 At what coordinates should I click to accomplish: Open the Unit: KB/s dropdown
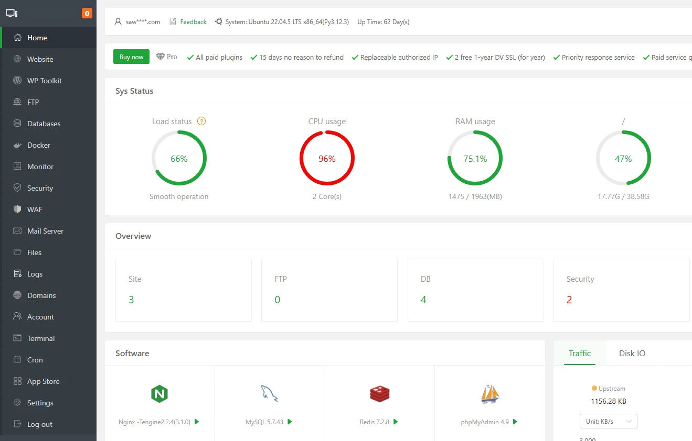[608, 421]
